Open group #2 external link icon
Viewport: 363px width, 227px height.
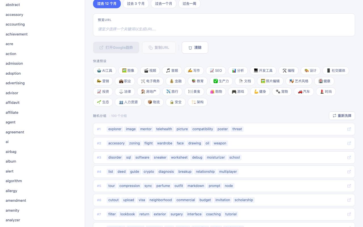349,143
